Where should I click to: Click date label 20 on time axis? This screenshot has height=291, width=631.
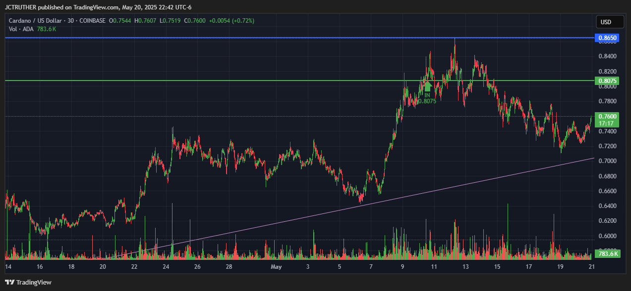tap(103, 267)
